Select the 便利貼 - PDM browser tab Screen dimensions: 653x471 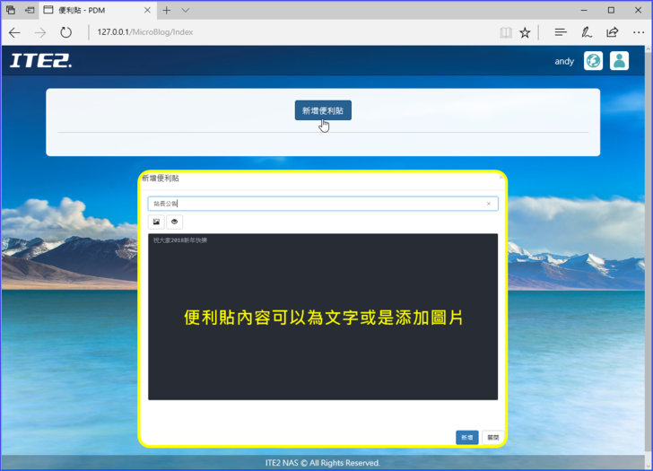[98, 11]
